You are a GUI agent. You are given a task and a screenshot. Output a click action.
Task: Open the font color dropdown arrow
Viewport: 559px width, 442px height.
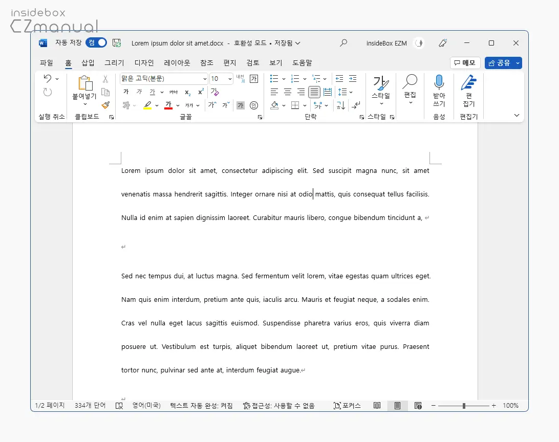178,105
